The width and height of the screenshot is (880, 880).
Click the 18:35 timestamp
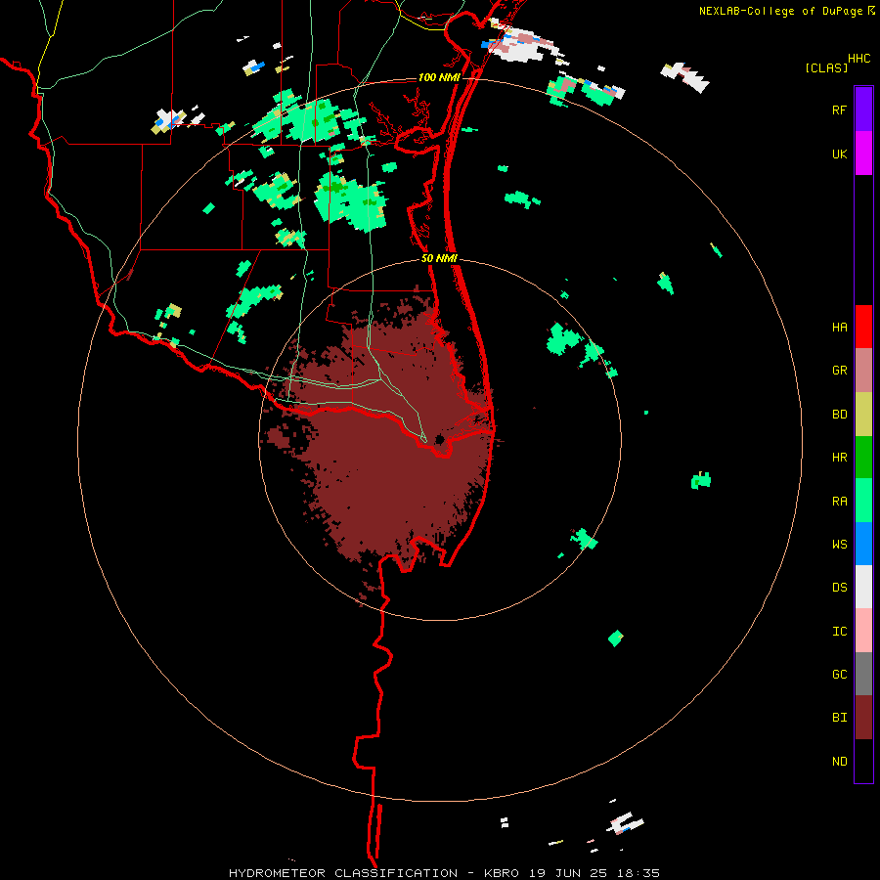[637, 873]
